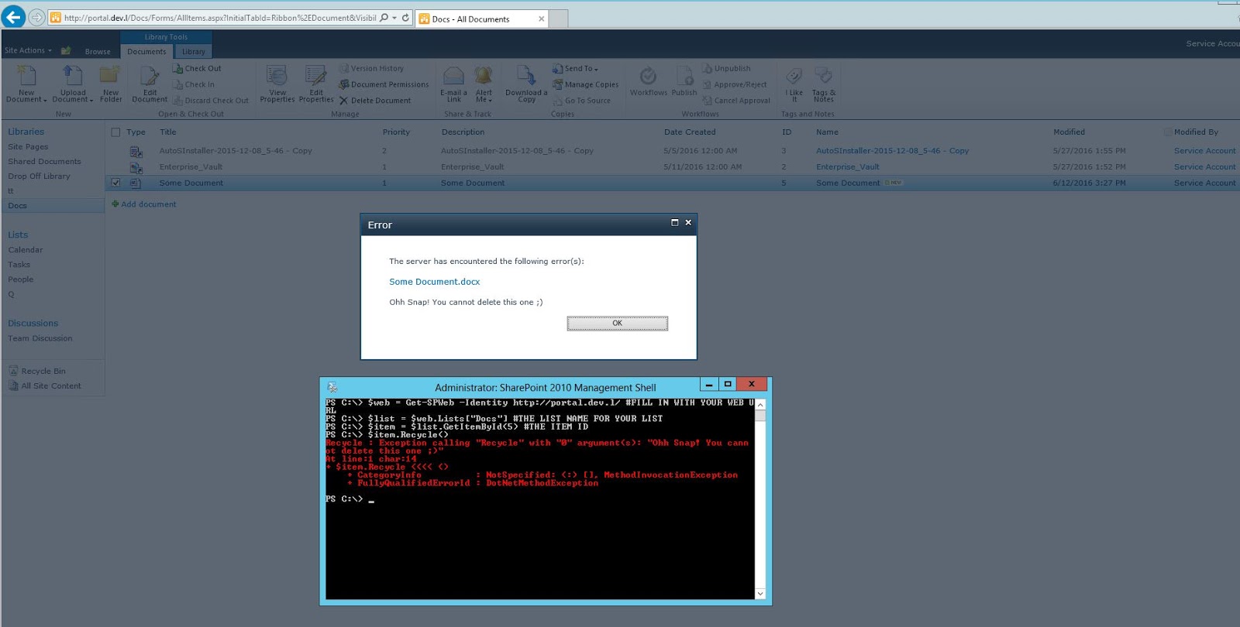
Task: Open the Site Actions dropdown menu
Action: coord(28,51)
